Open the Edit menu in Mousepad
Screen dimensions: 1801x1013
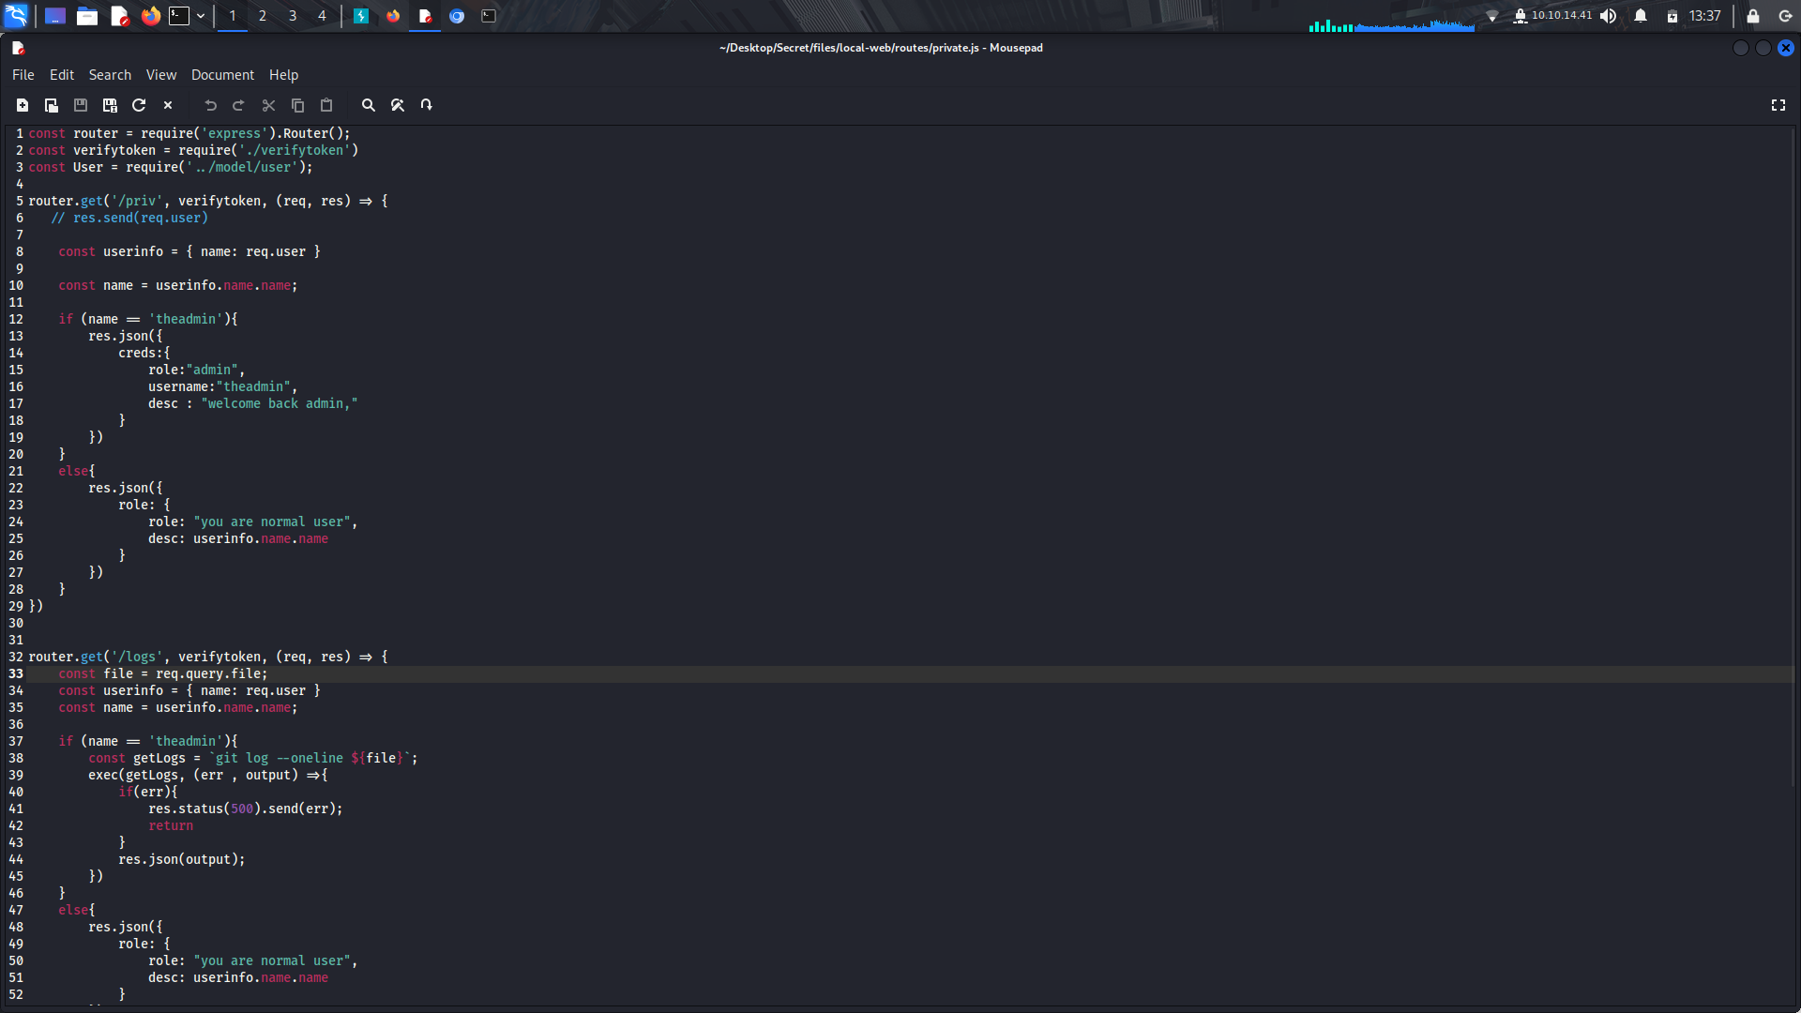tap(61, 75)
